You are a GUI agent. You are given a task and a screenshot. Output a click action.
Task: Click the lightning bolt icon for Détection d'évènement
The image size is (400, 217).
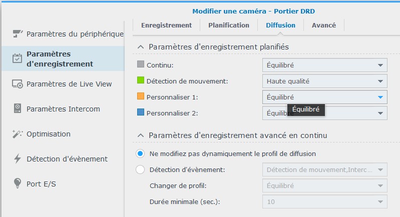point(18,158)
